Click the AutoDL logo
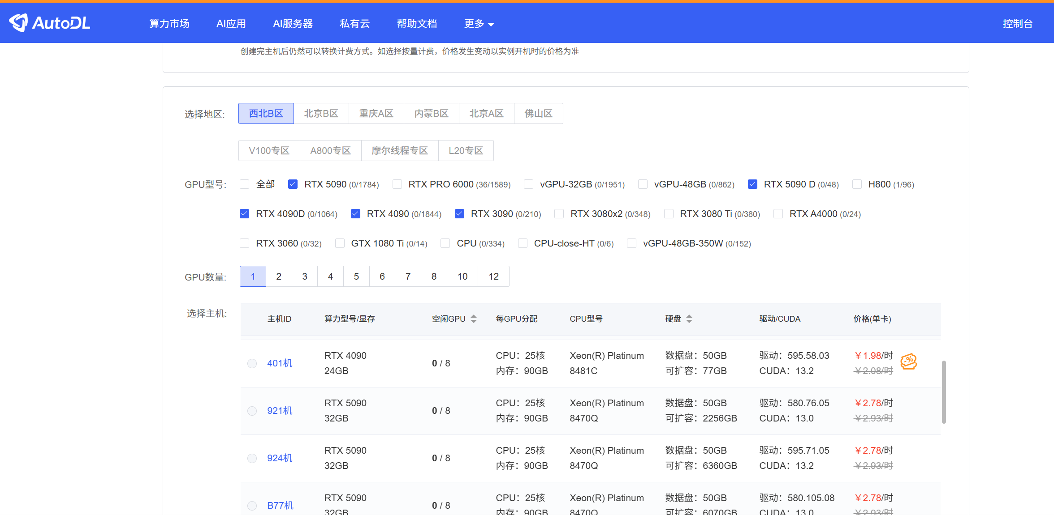 pyautogui.click(x=50, y=23)
